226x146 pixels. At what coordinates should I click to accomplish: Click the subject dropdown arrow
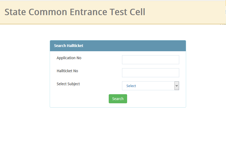point(177,86)
